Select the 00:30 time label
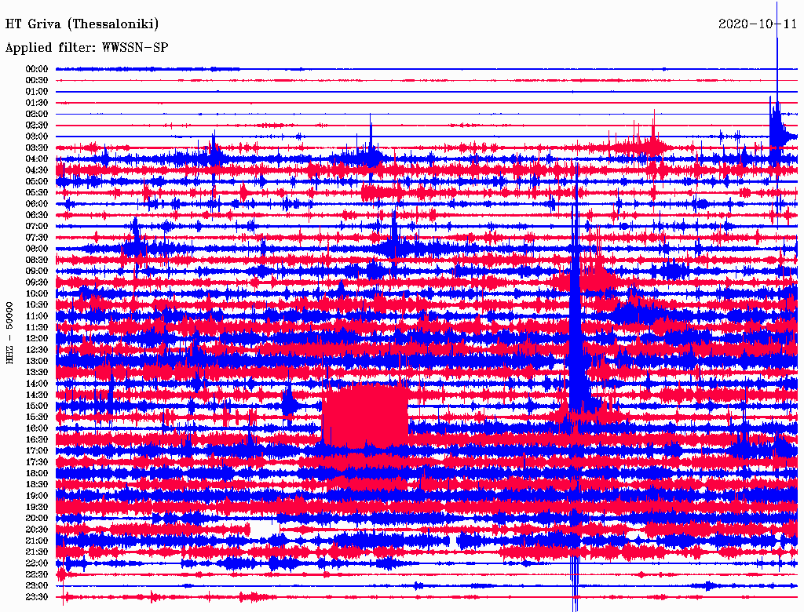The image size is (804, 612). tap(37, 81)
